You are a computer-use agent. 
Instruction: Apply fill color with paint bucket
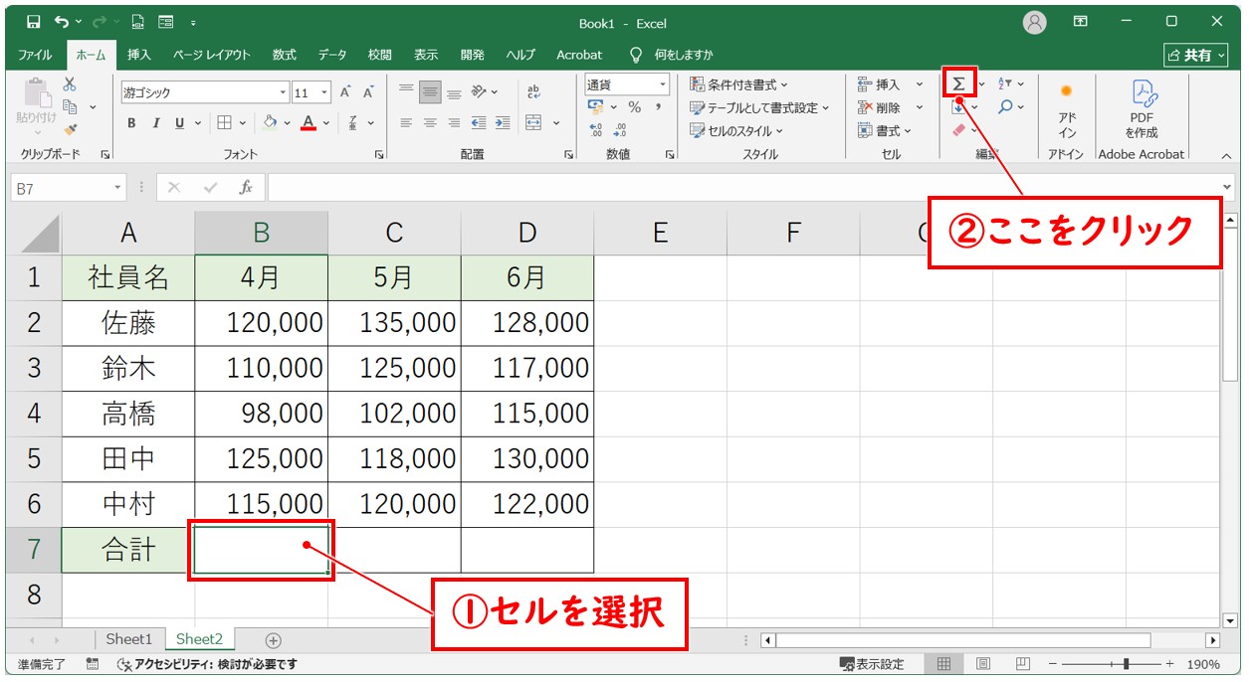[x=269, y=123]
